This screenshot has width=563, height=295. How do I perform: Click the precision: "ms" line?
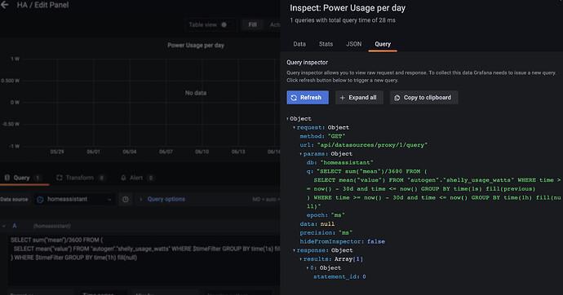tap(326, 232)
